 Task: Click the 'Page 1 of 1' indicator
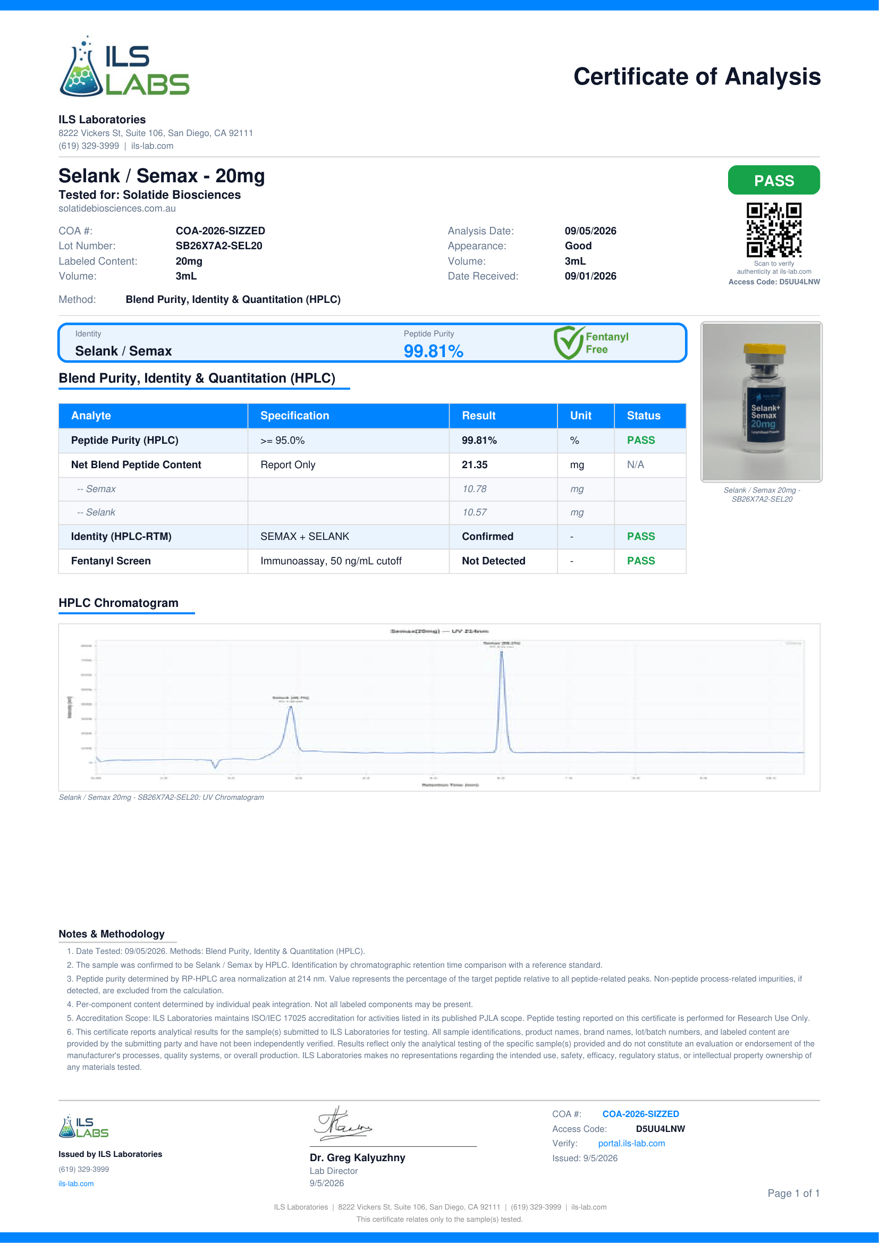793,1193
